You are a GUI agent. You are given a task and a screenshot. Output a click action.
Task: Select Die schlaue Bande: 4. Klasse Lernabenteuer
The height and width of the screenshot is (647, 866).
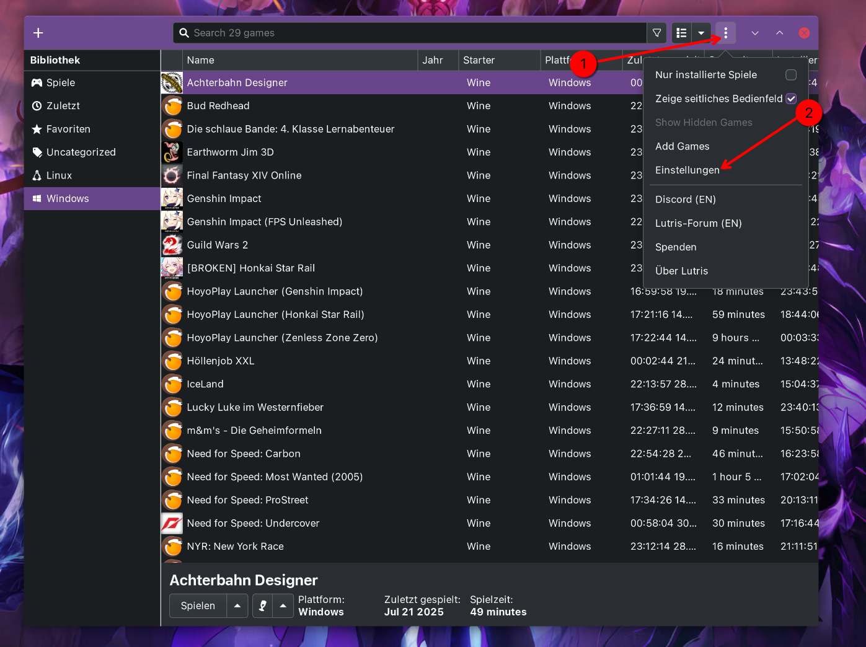(x=291, y=129)
